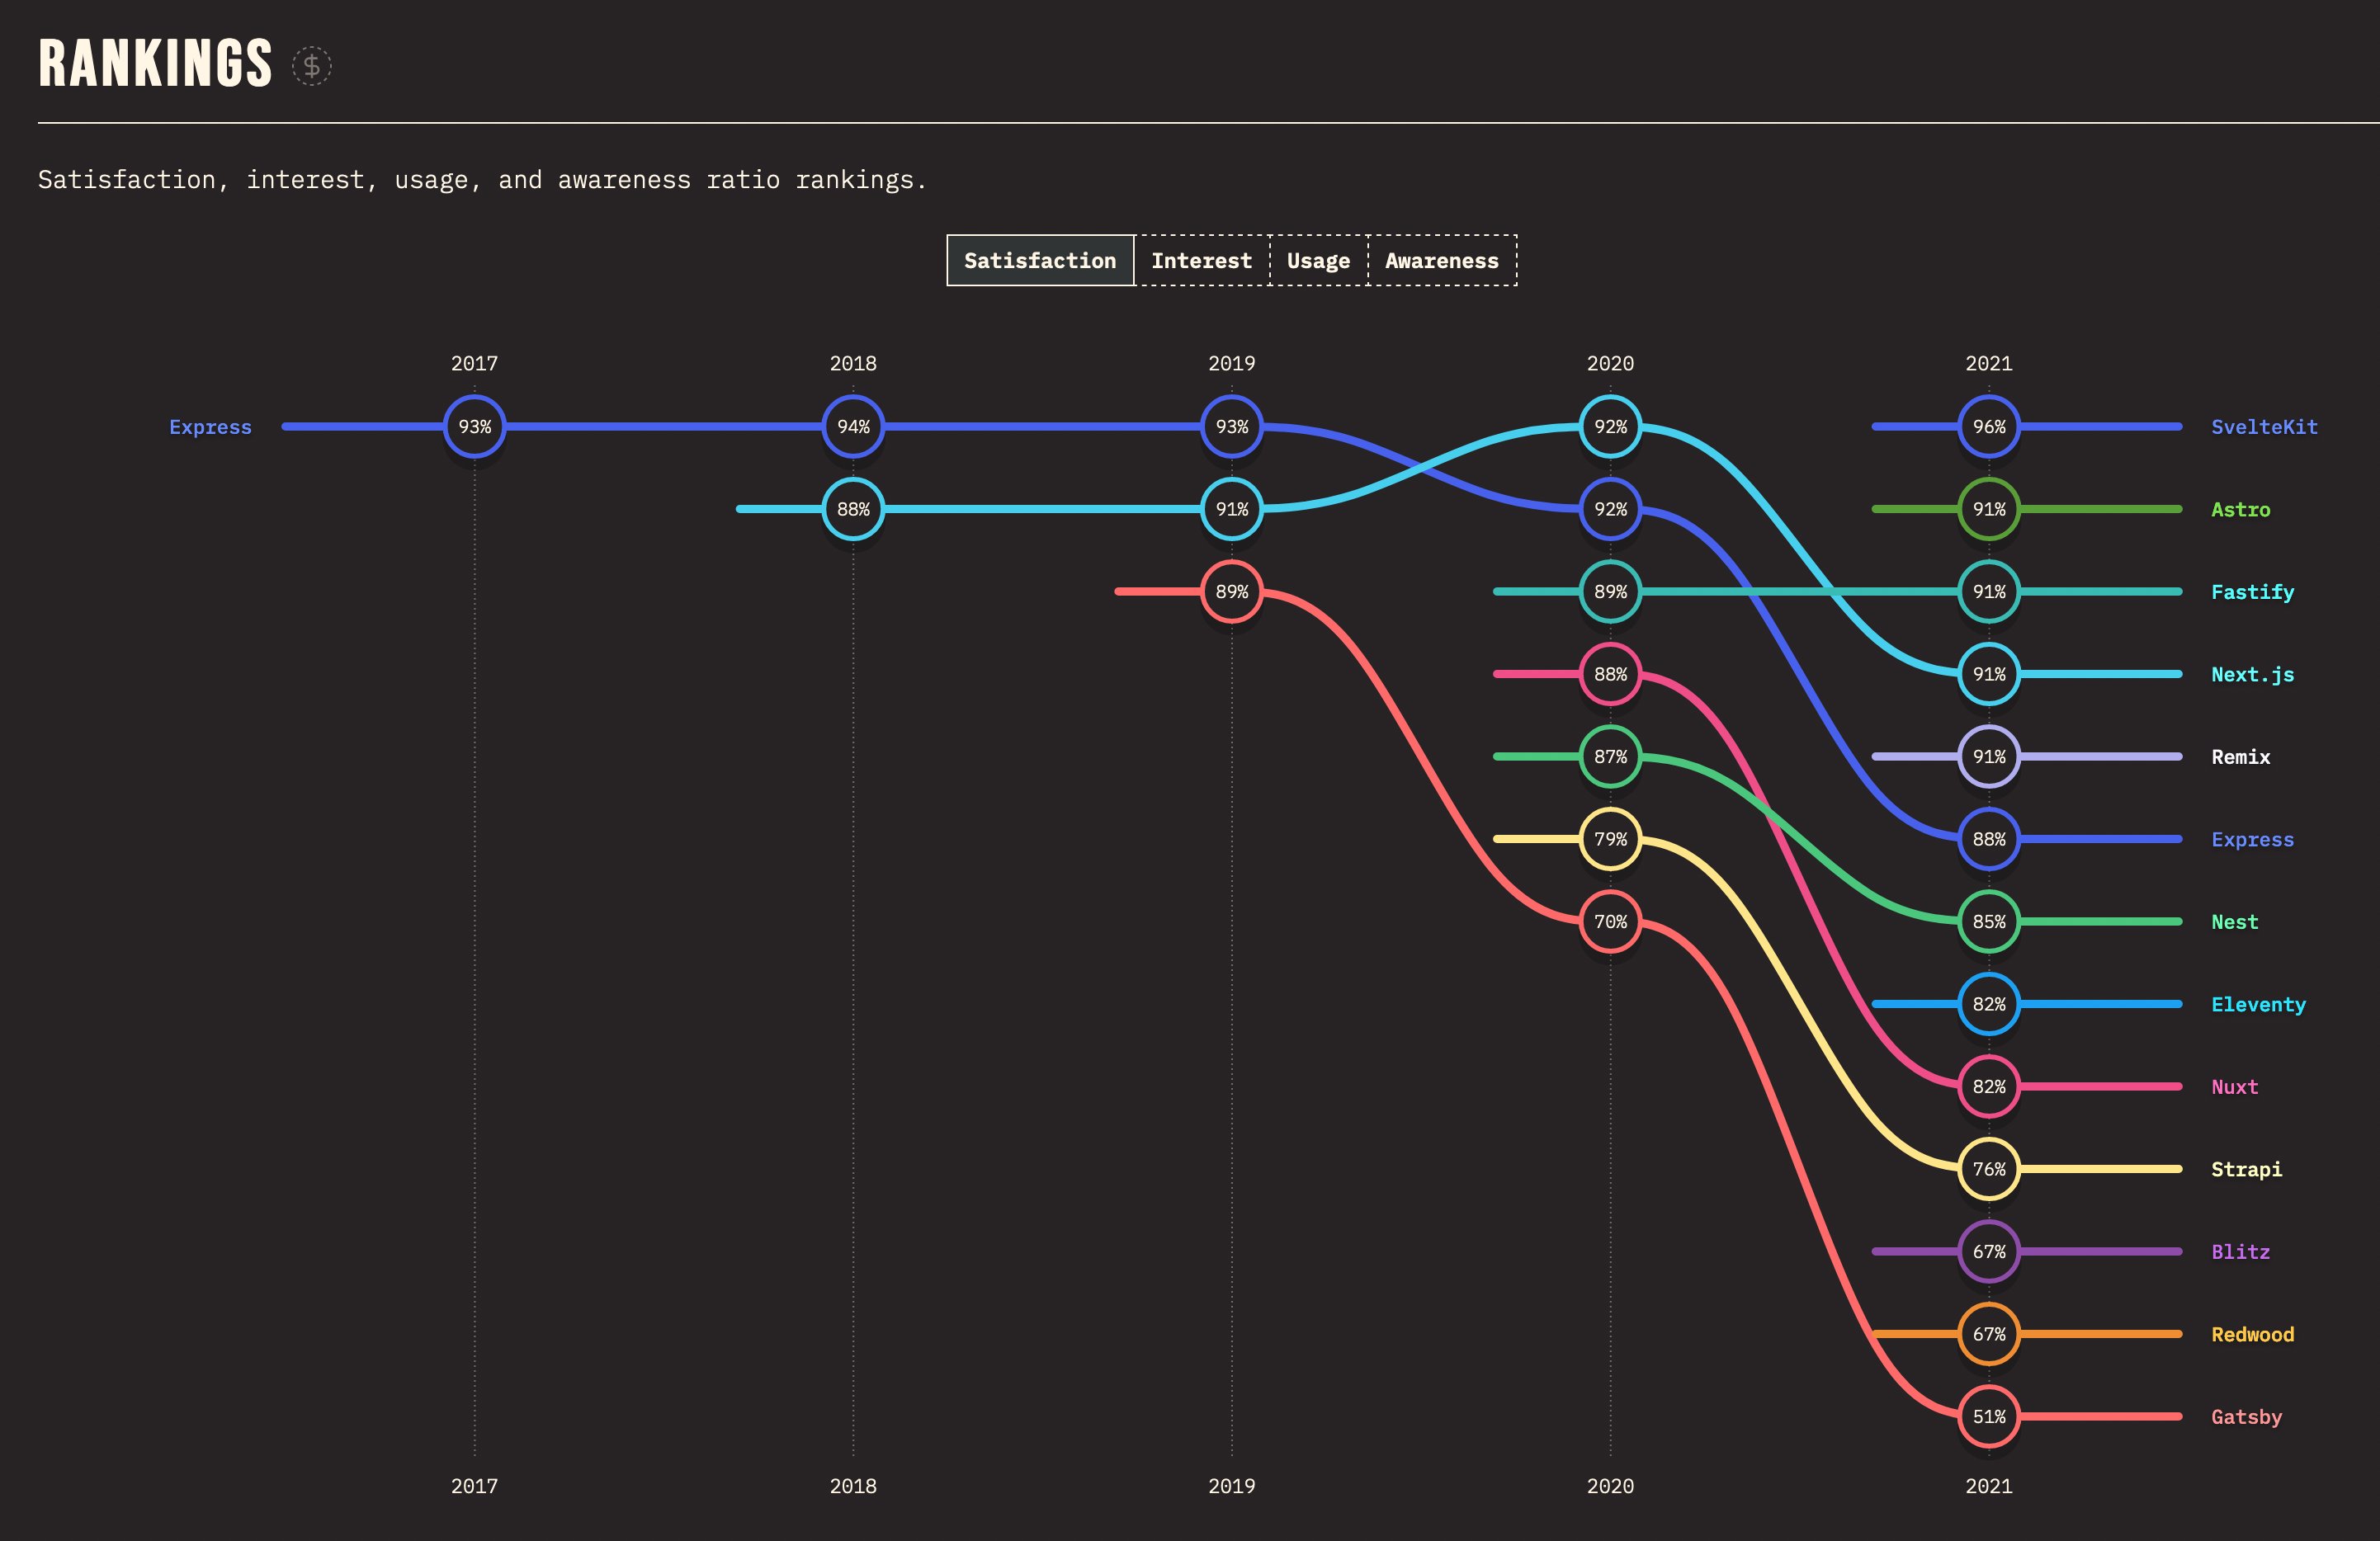Click the Eleventy framework label

(x=2258, y=1004)
